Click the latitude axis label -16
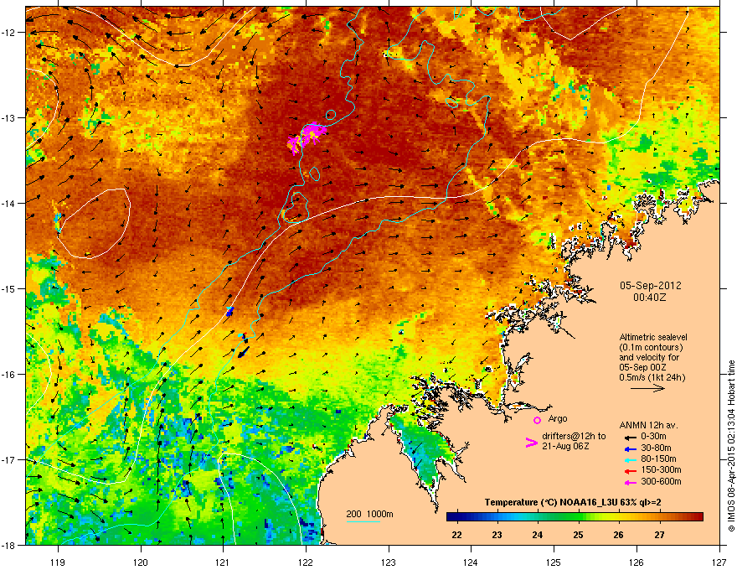Viewport: 737px width, 570px height. point(8,375)
